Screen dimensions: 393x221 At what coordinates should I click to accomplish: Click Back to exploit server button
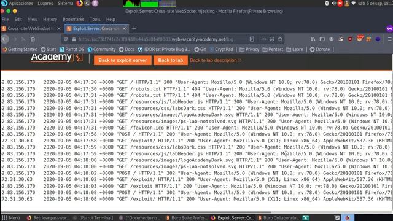click(123, 60)
